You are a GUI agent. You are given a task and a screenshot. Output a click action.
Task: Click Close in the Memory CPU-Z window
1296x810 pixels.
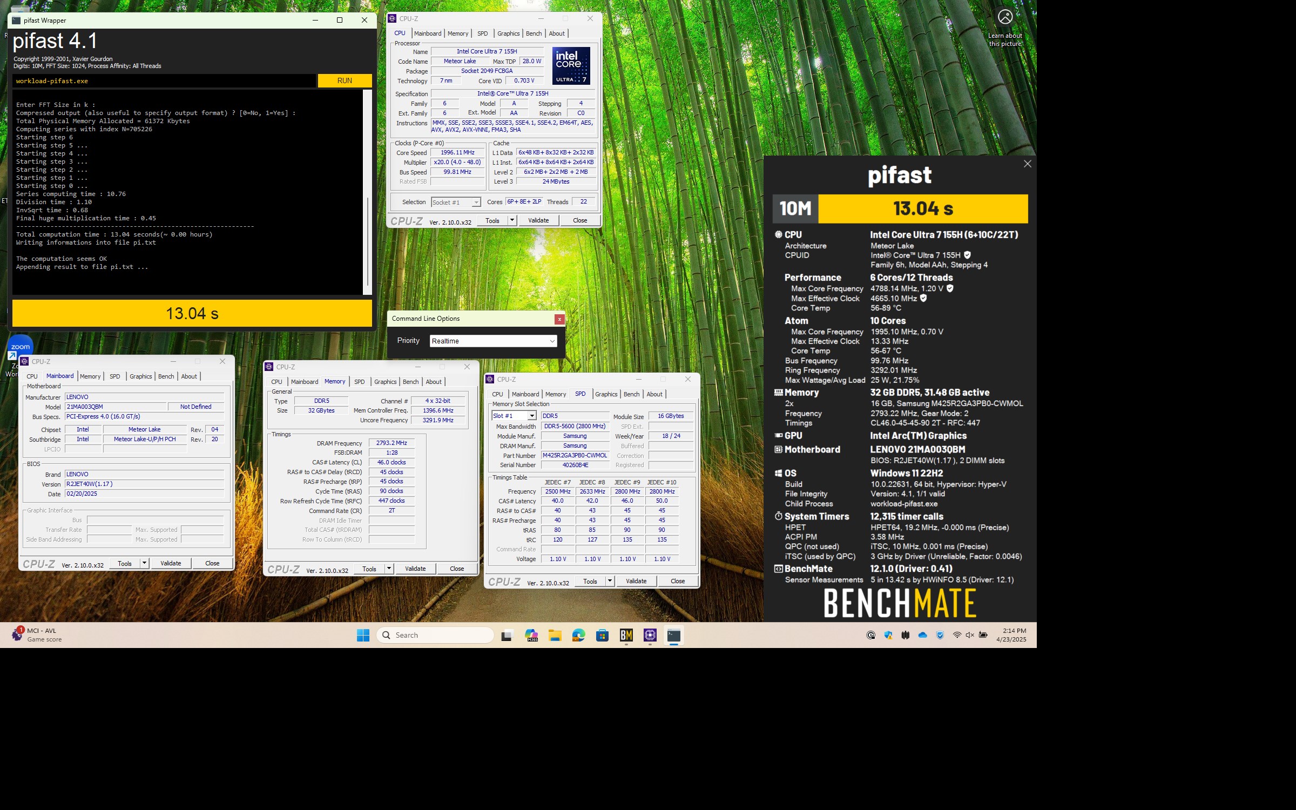coord(457,569)
